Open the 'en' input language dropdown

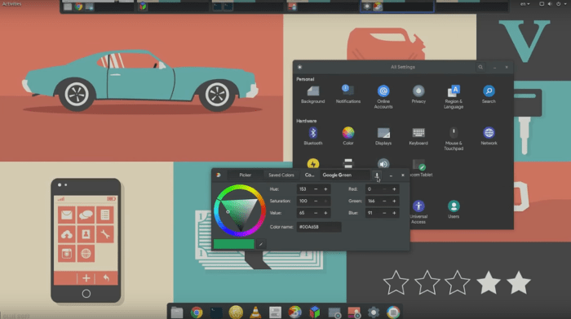tap(525, 4)
